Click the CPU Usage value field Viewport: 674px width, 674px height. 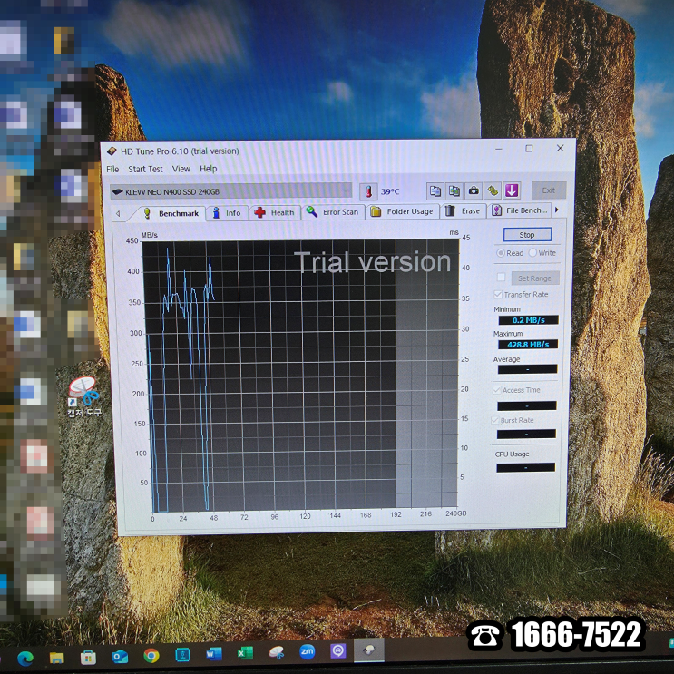[526, 467]
